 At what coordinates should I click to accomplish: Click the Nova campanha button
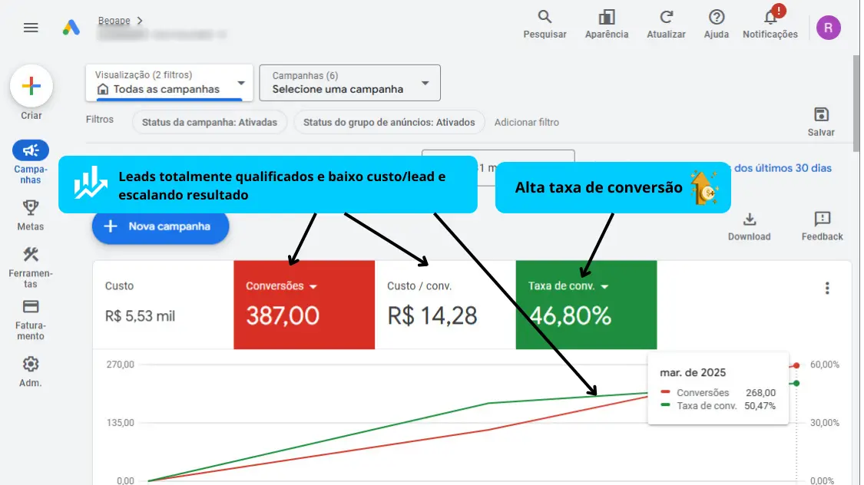[x=161, y=226]
